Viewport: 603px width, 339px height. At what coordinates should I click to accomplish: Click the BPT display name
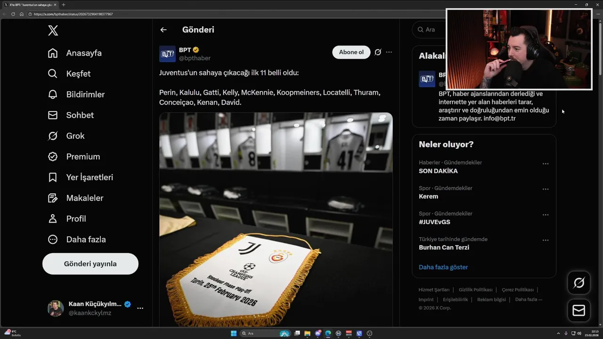tap(185, 50)
